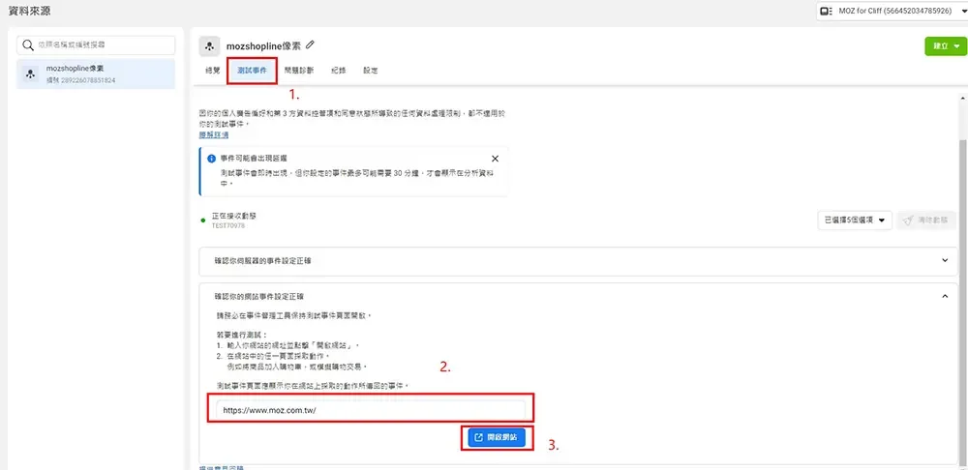This screenshot has width=968, height=470.
Task: Switch to the 總覽 tab
Action: (x=212, y=71)
